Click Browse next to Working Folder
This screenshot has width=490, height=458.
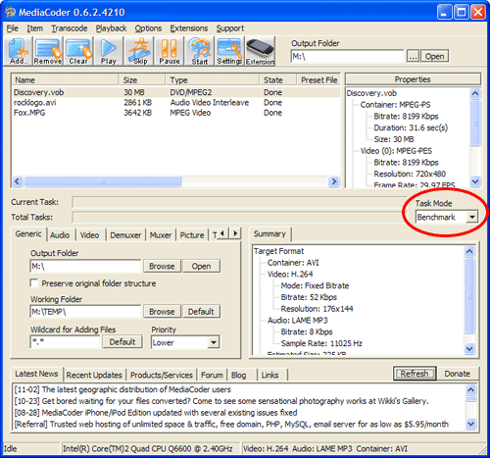coord(162,312)
